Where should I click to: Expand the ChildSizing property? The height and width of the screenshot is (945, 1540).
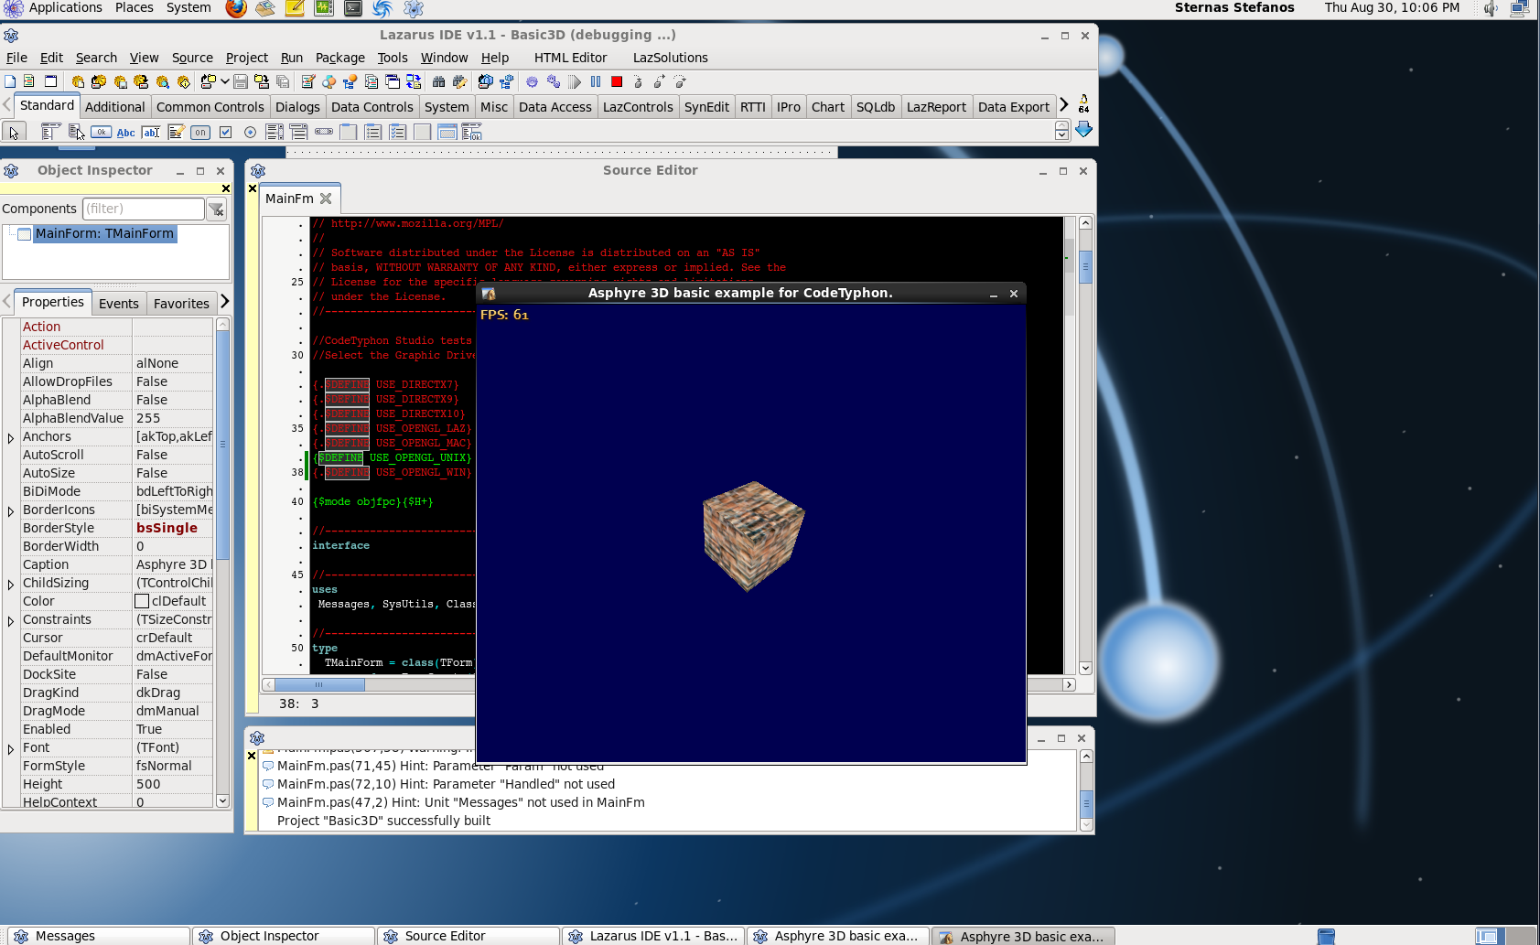click(x=11, y=584)
